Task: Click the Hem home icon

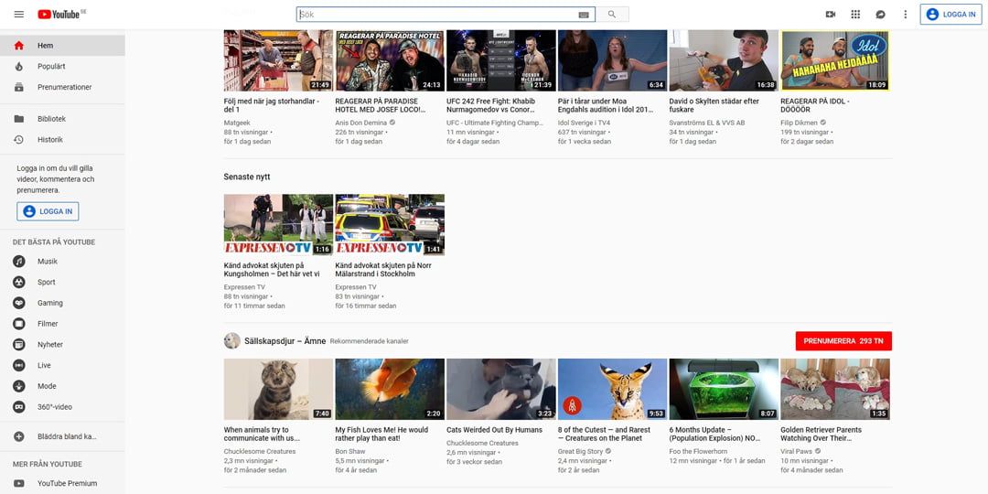Action: pyautogui.click(x=19, y=46)
